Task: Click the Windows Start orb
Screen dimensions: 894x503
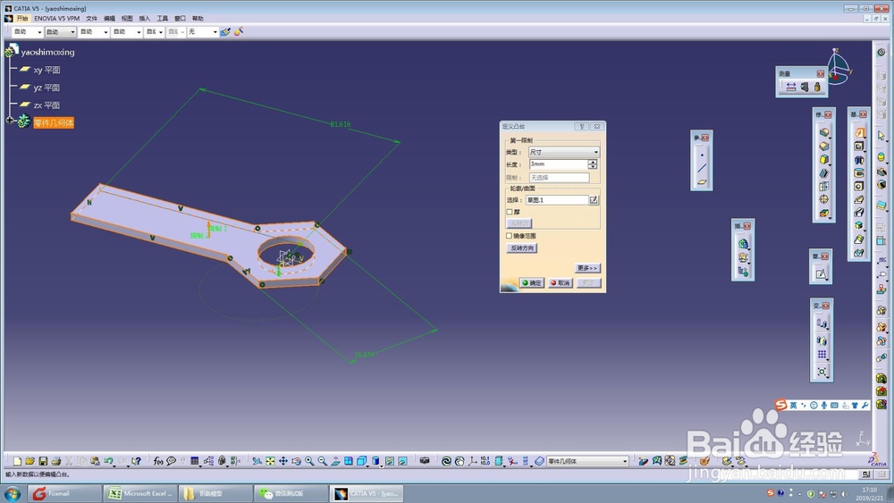Action: [x=13, y=493]
